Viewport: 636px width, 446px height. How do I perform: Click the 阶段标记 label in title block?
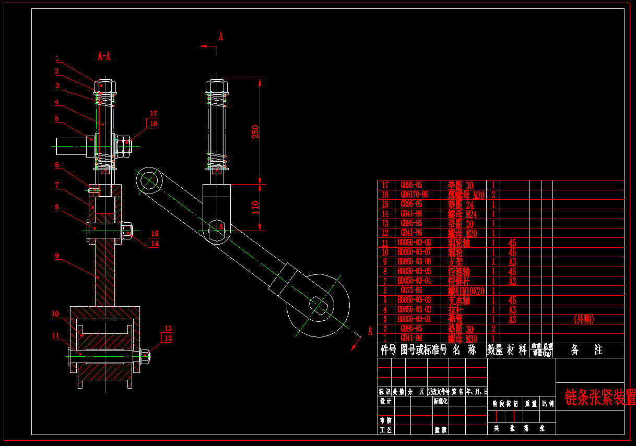tap(504, 403)
